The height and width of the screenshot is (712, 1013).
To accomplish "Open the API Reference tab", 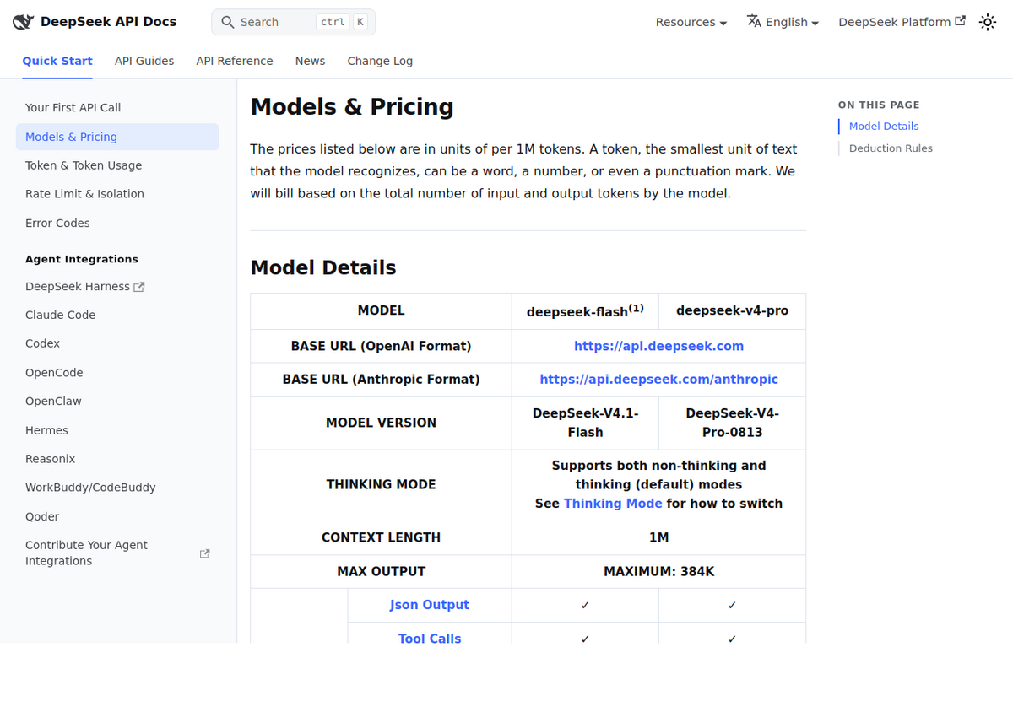I will coord(235,61).
